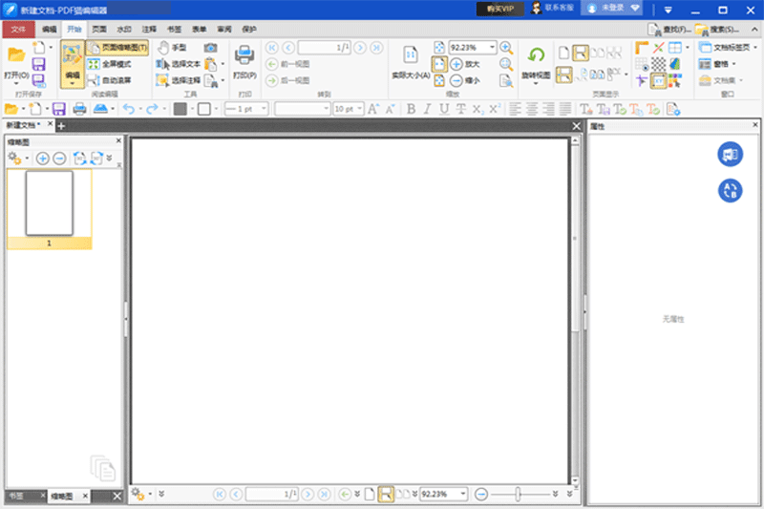
Task: Click the Buy VIP (购买VIP) button
Action: [500, 9]
